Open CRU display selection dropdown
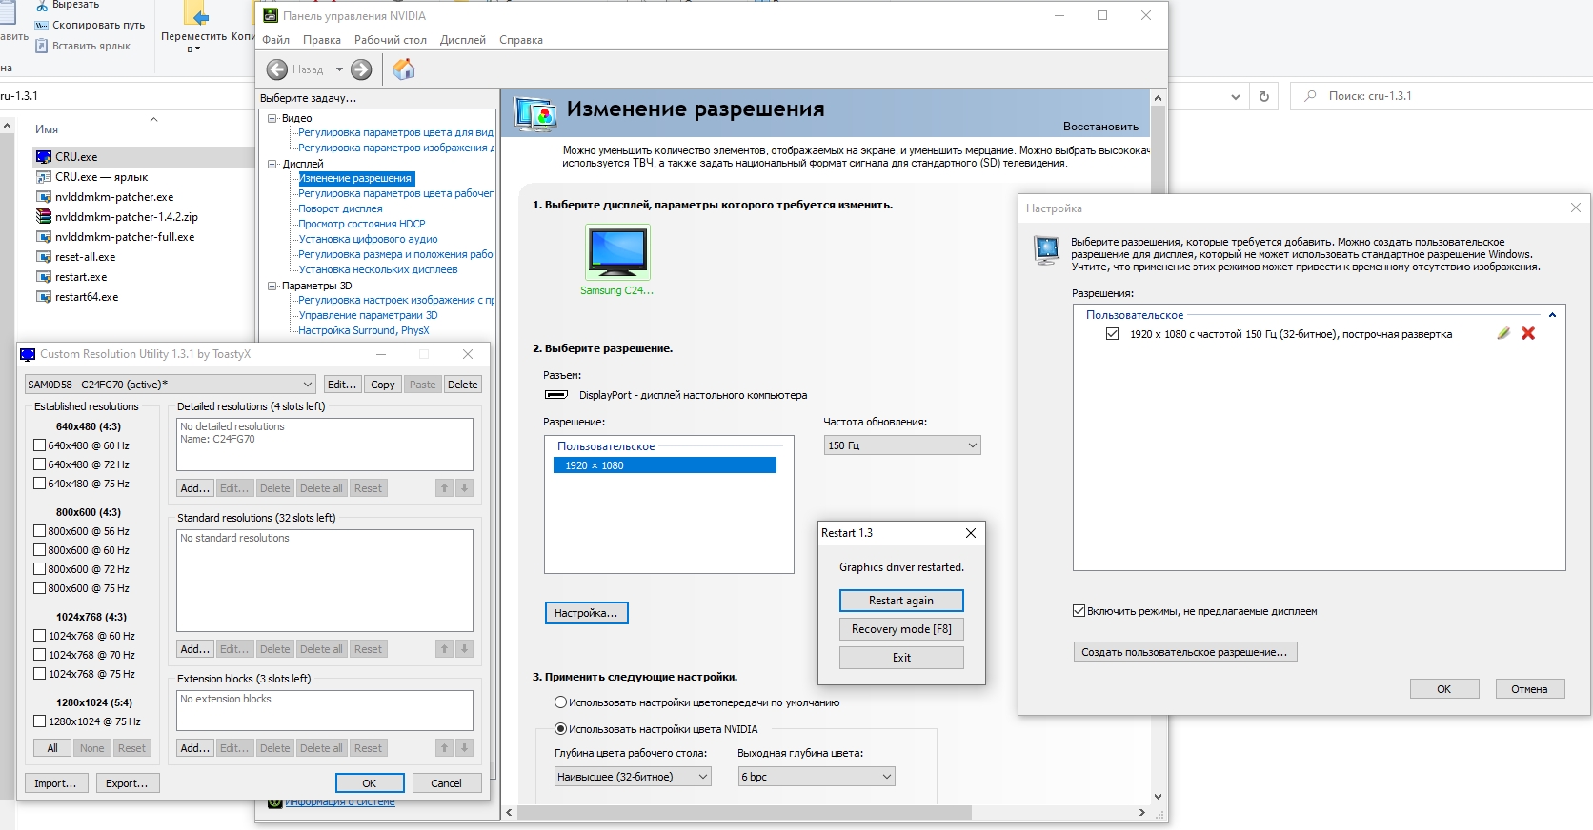1593x830 pixels. 171,385
